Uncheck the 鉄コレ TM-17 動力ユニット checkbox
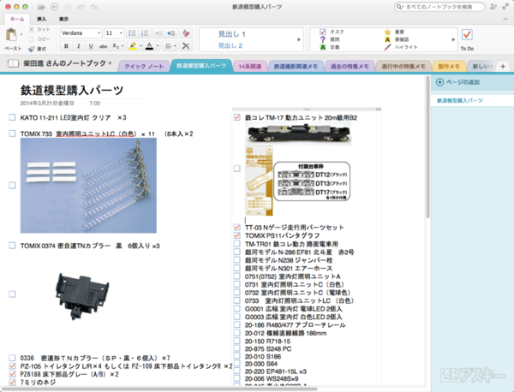514x392 pixels. click(x=236, y=117)
